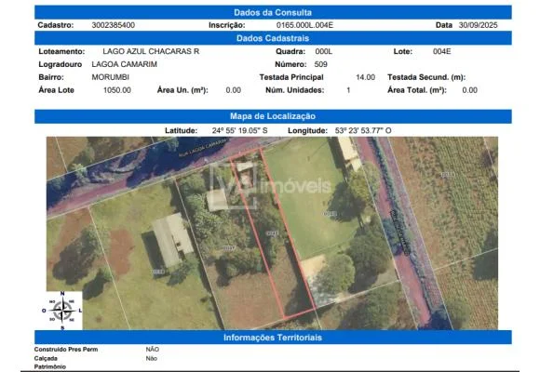
Task: Click the red-outlined lot on the aerial map
Action: pyautogui.click(x=273, y=233)
